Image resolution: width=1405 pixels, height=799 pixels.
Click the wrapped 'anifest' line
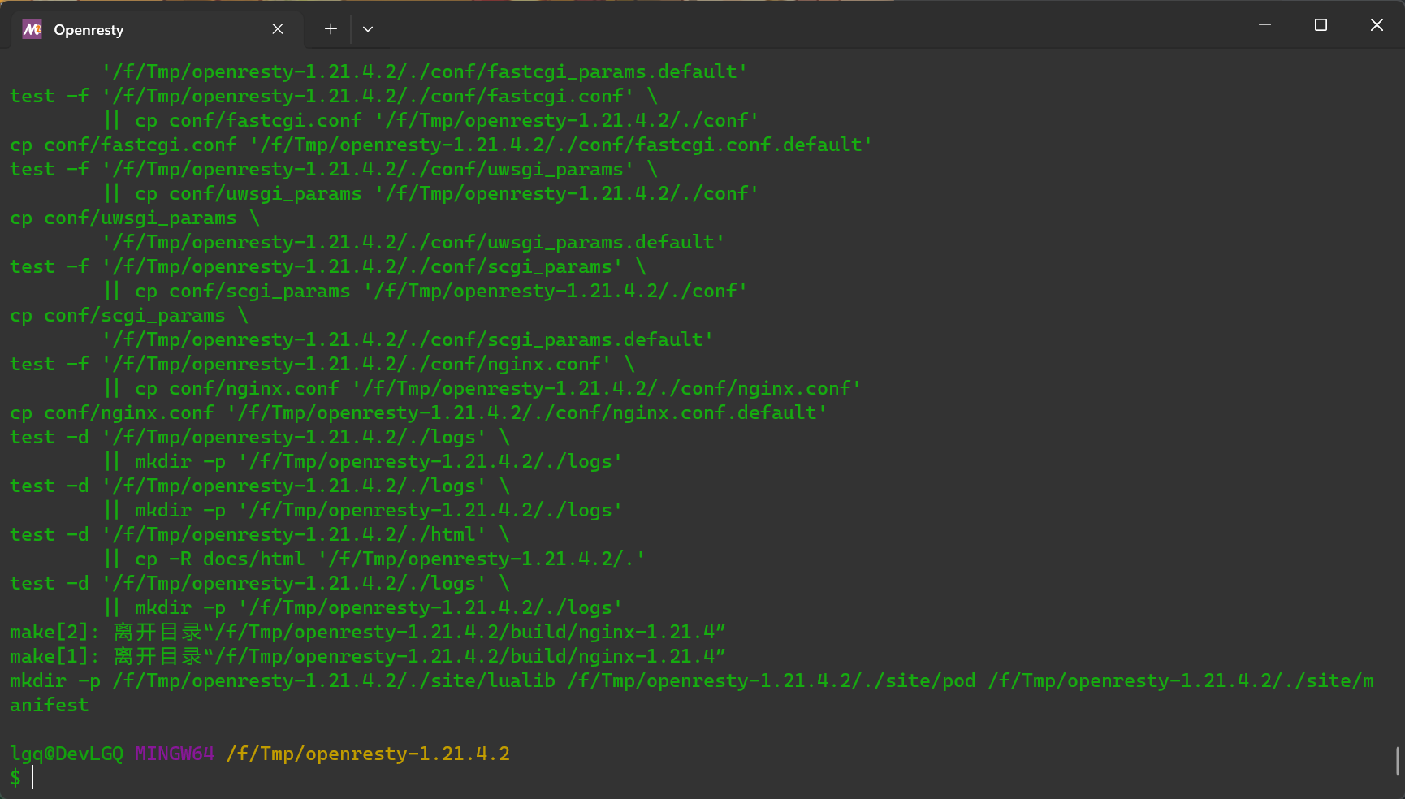pos(49,705)
